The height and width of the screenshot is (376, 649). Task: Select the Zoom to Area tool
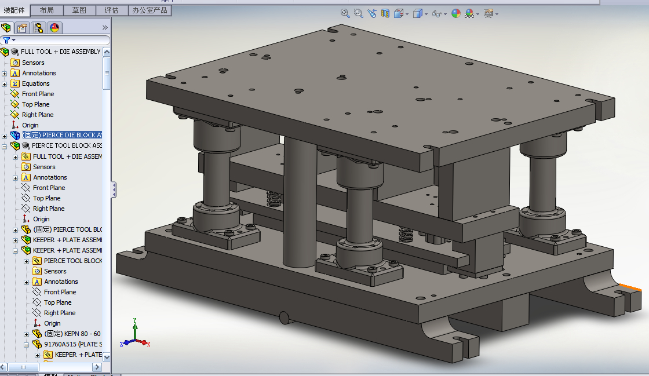(x=359, y=13)
